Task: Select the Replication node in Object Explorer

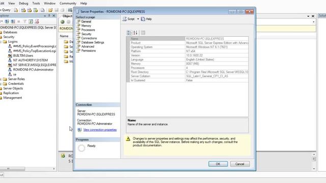Action: click(x=11, y=93)
